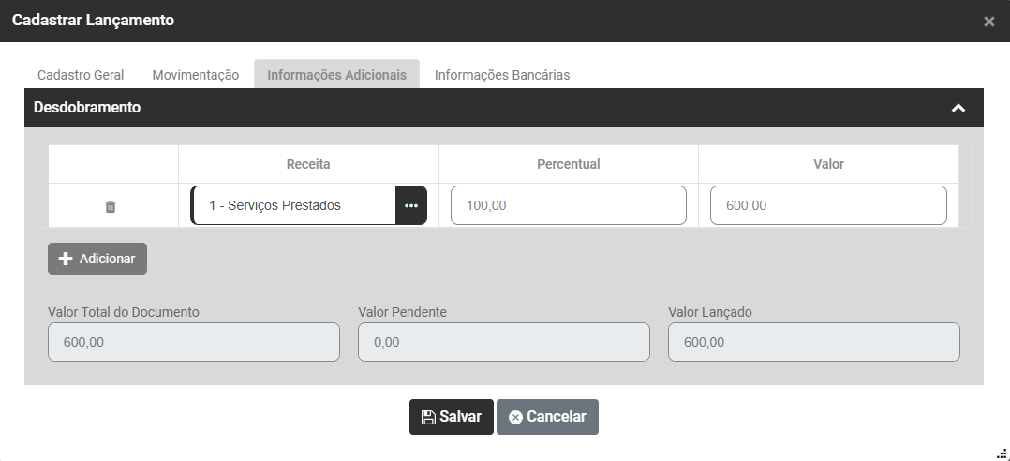The image size is (1010, 461).
Task: Click the Valor Lançado field
Action: 813,343
